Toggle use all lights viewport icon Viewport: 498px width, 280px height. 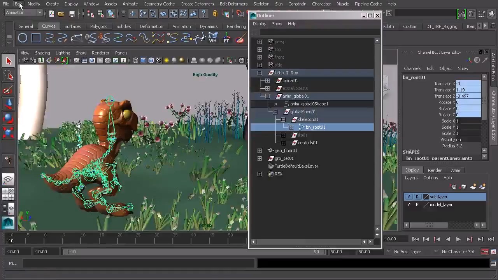coord(167,60)
